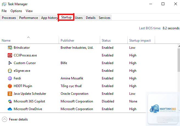This screenshot has width=180, height=126.
Task: Select the Custom Cursor entry name
Action: [x=25, y=63]
